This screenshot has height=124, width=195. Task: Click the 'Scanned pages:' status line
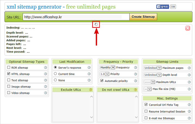[19, 36]
